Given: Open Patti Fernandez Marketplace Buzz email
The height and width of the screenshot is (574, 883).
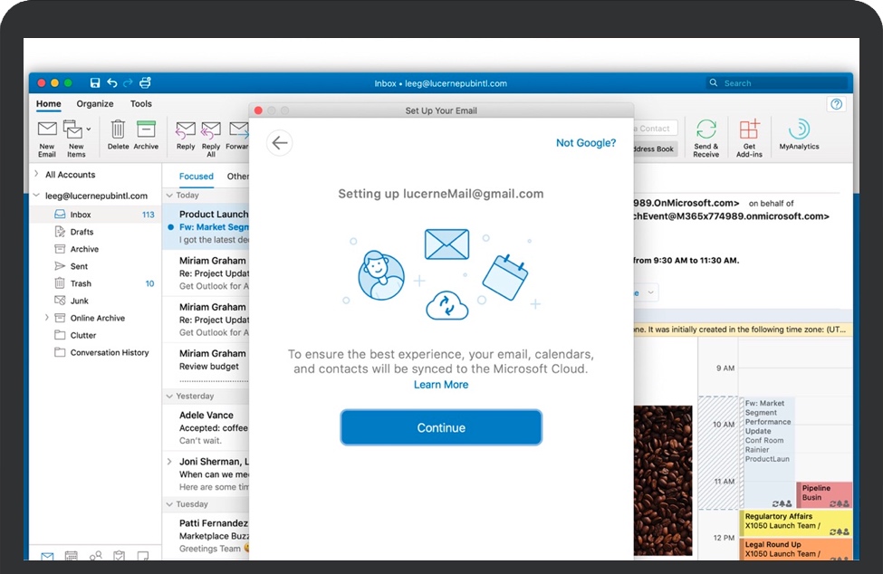Looking at the screenshot, I should [x=206, y=536].
